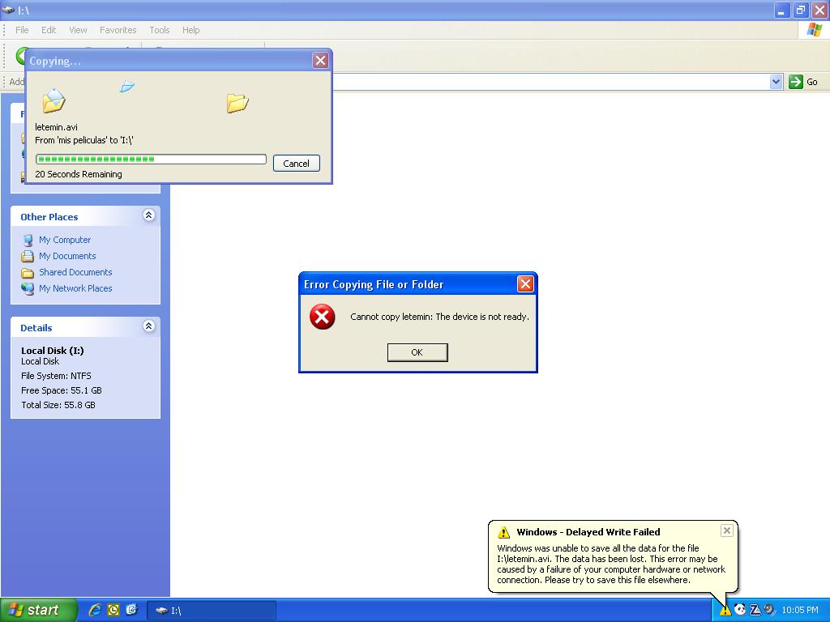Click the My Documents folder icon
Screen dimensions: 830x622
(28, 257)
